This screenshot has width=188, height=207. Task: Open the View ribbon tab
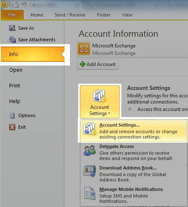coord(127,15)
